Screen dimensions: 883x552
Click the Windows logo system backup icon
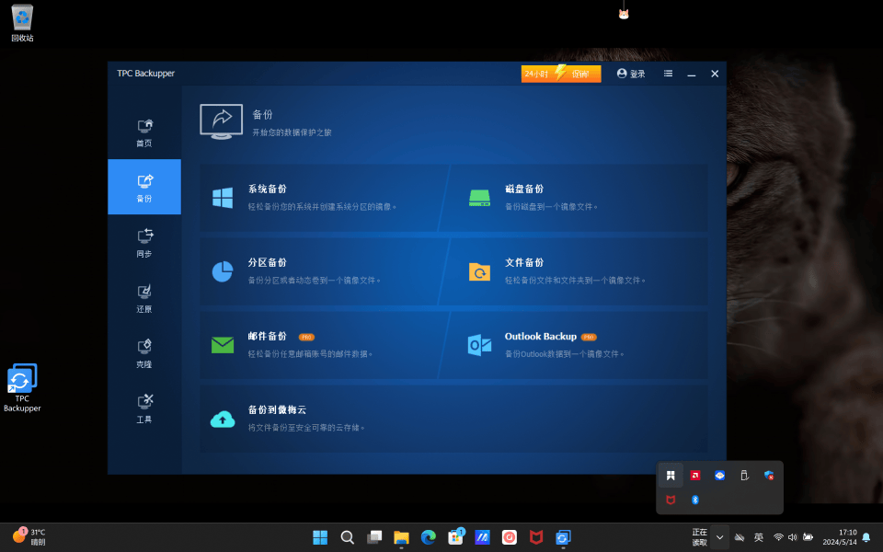(x=223, y=198)
